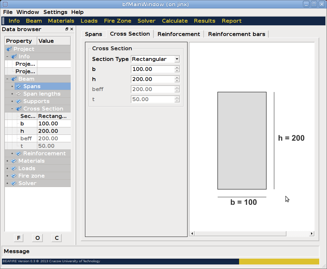This screenshot has height=269, width=327.
Task: Expand the Reinforcement tree node
Action: [x=12, y=153]
